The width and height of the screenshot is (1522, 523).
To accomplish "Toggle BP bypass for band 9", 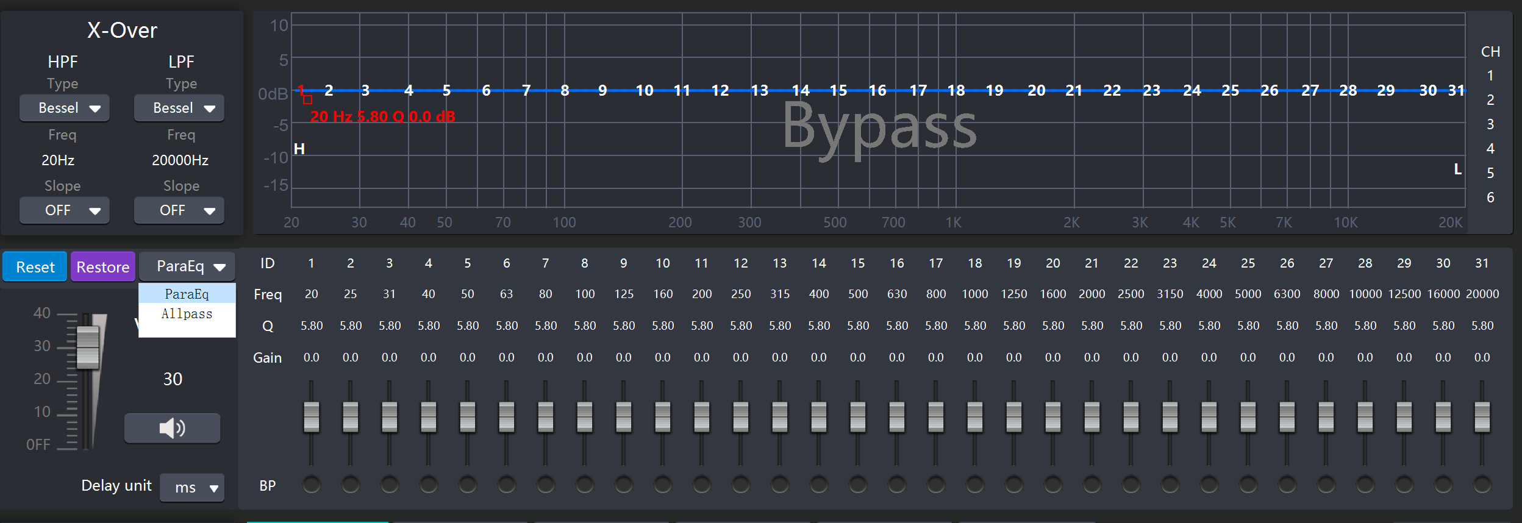I will pyautogui.click(x=623, y=485).
